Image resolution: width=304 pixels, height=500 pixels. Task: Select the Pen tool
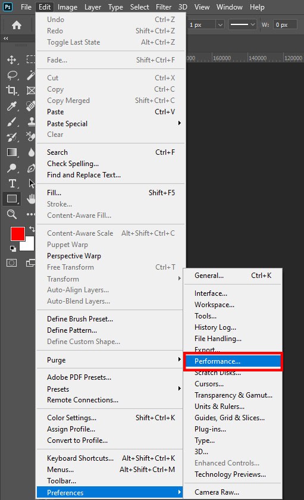(x=31, y=168)
